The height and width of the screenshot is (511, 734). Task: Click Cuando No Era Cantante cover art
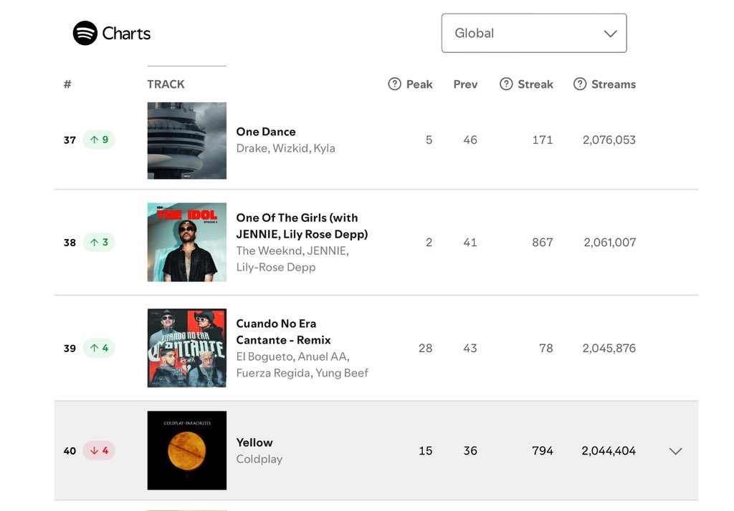(x=186, y=348)
